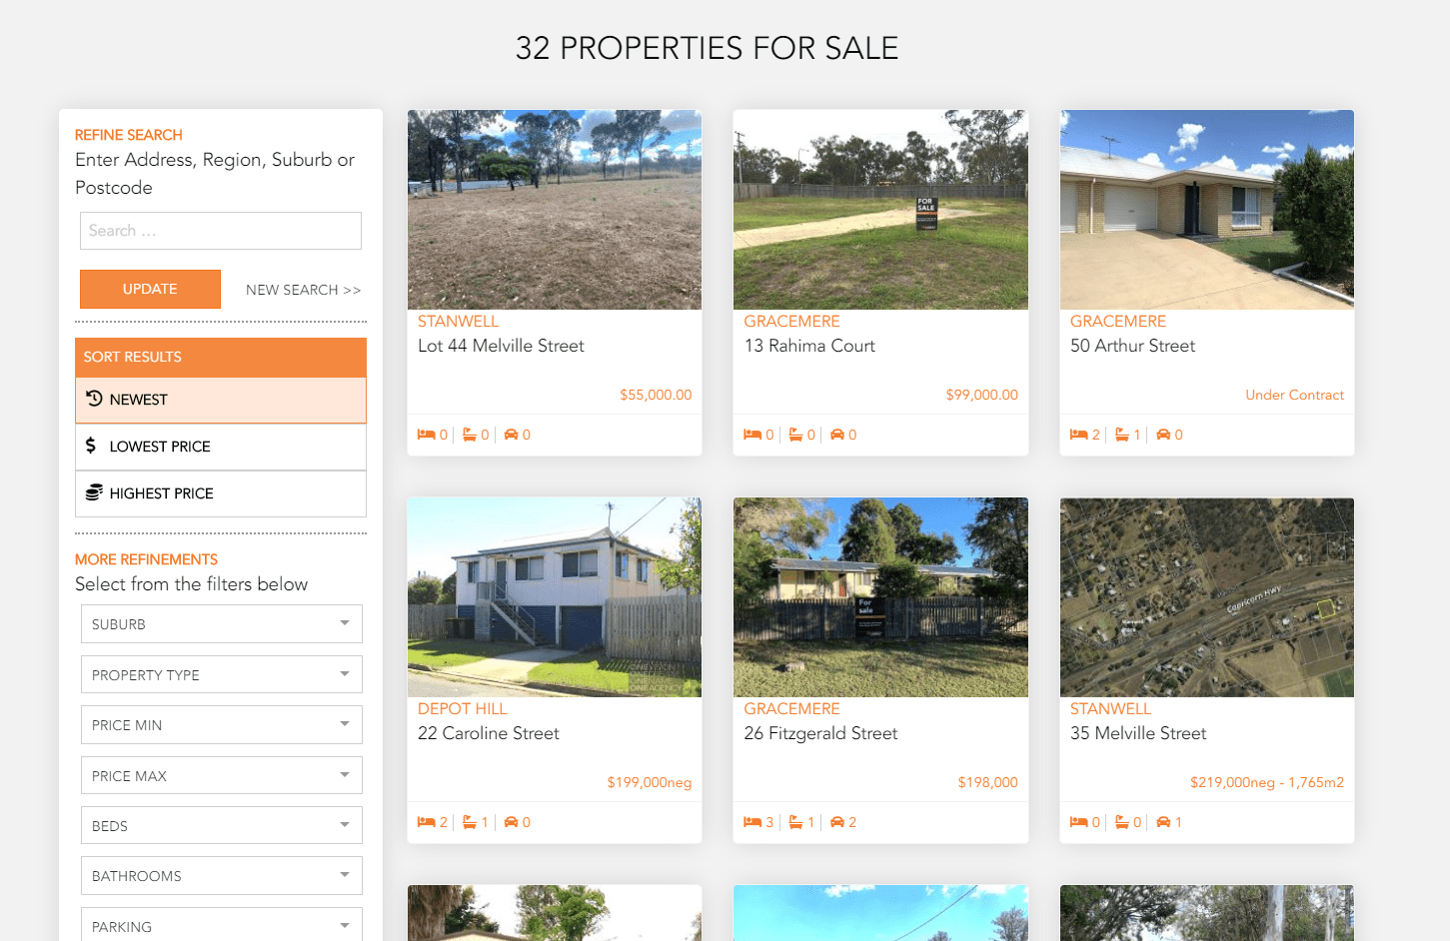Image resolution: width=1450 pixels, height=941 pixels.
Task: Click bed icon on Lot 44 Melville Street
Action: (x=427, y=435)
